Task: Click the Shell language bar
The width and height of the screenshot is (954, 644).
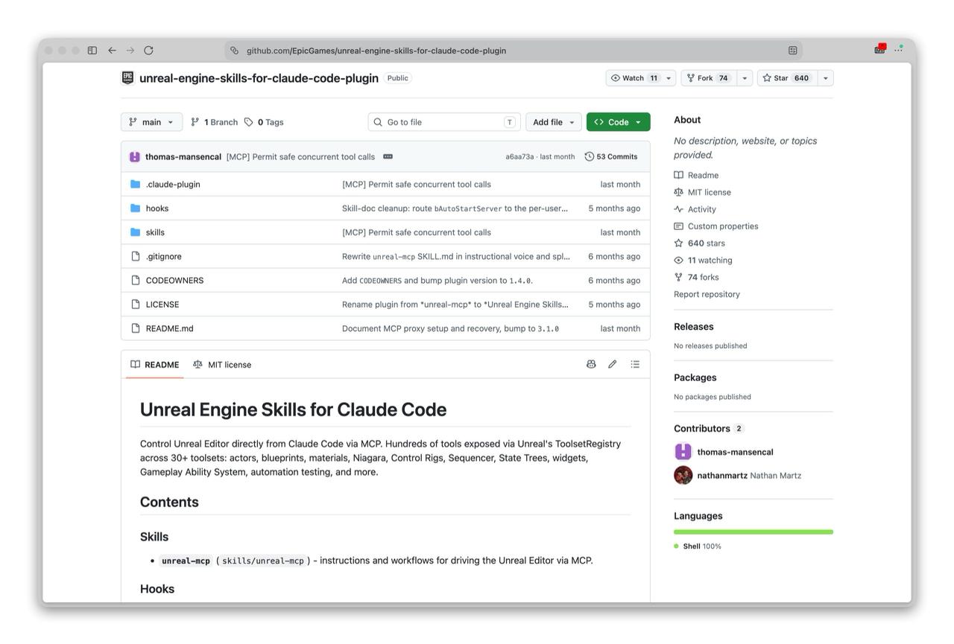Action: tap(754, 532)
